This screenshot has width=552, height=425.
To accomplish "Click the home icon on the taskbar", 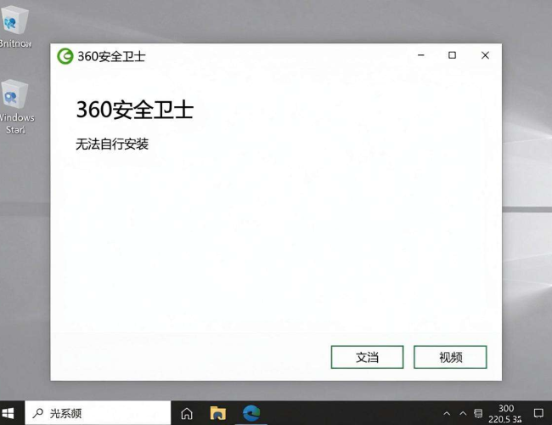I will (x=187, y=413).
